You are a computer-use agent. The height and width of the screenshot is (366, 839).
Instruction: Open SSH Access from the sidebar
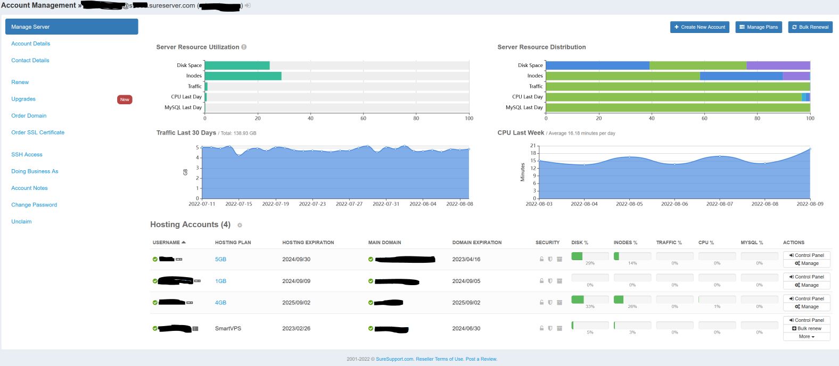(27, 155)
